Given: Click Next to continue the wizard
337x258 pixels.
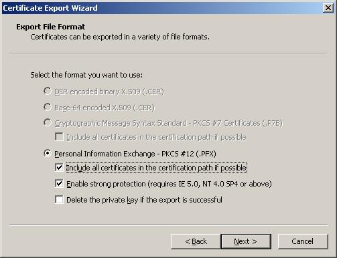Looking at the screenshot, I should point(246,241).
